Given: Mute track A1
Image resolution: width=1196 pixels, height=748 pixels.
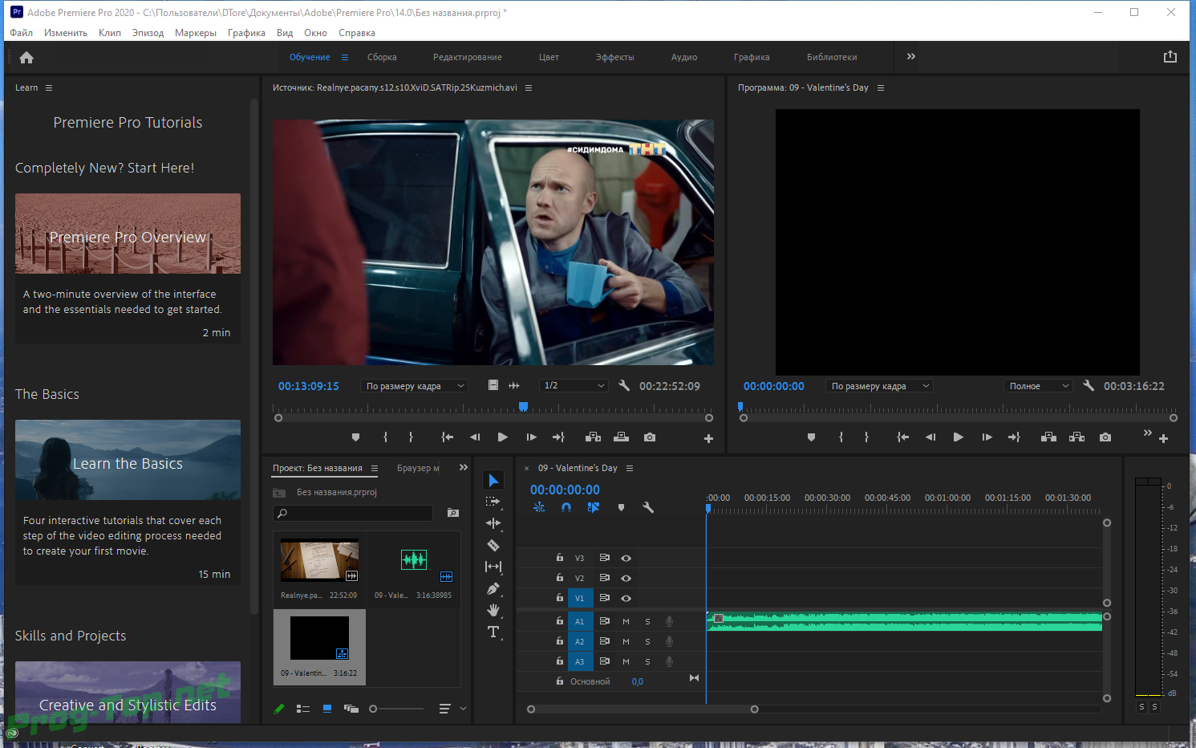Looking at the screenshot, I should click(626, 621).
